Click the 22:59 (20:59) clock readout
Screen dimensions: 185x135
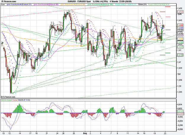125,1
